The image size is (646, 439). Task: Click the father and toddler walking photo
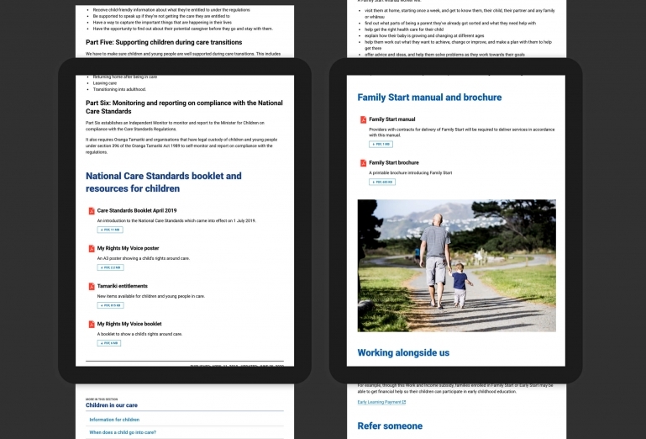click(456, 266)
